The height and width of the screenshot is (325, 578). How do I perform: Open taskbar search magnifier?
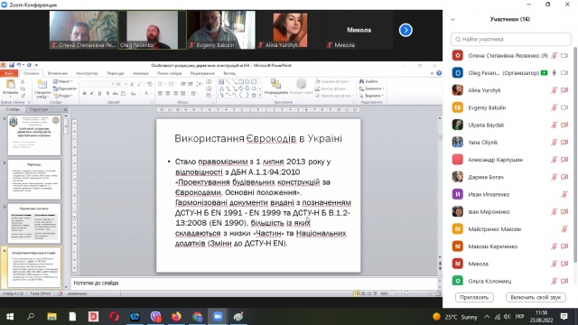pos(31,317)
